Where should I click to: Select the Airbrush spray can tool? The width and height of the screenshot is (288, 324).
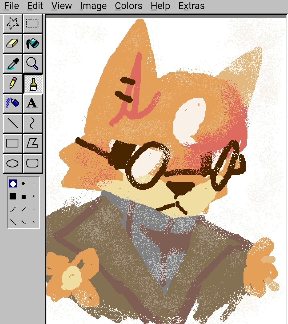[x=13, y=103]
